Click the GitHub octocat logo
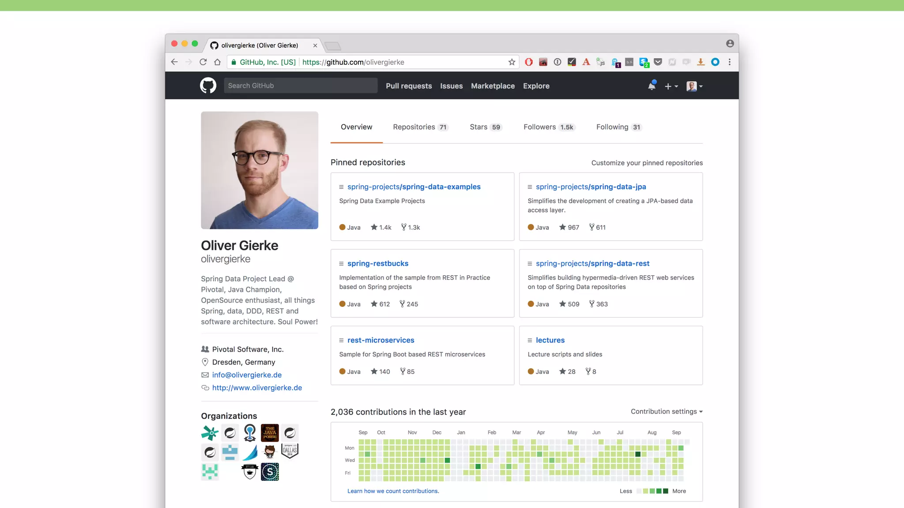The height and width of the screenshot is (508, 904). coord(208,86)
